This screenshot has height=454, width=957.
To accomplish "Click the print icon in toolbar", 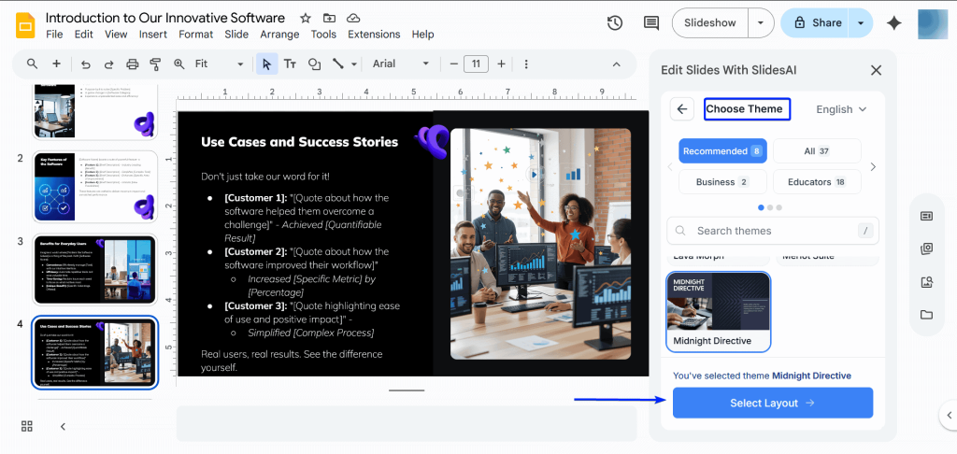I will [132, 64].
